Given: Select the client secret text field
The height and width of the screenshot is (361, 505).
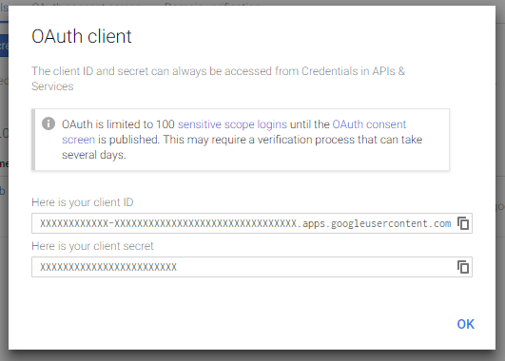Looking at the screenshot, I should coord(252,267).
